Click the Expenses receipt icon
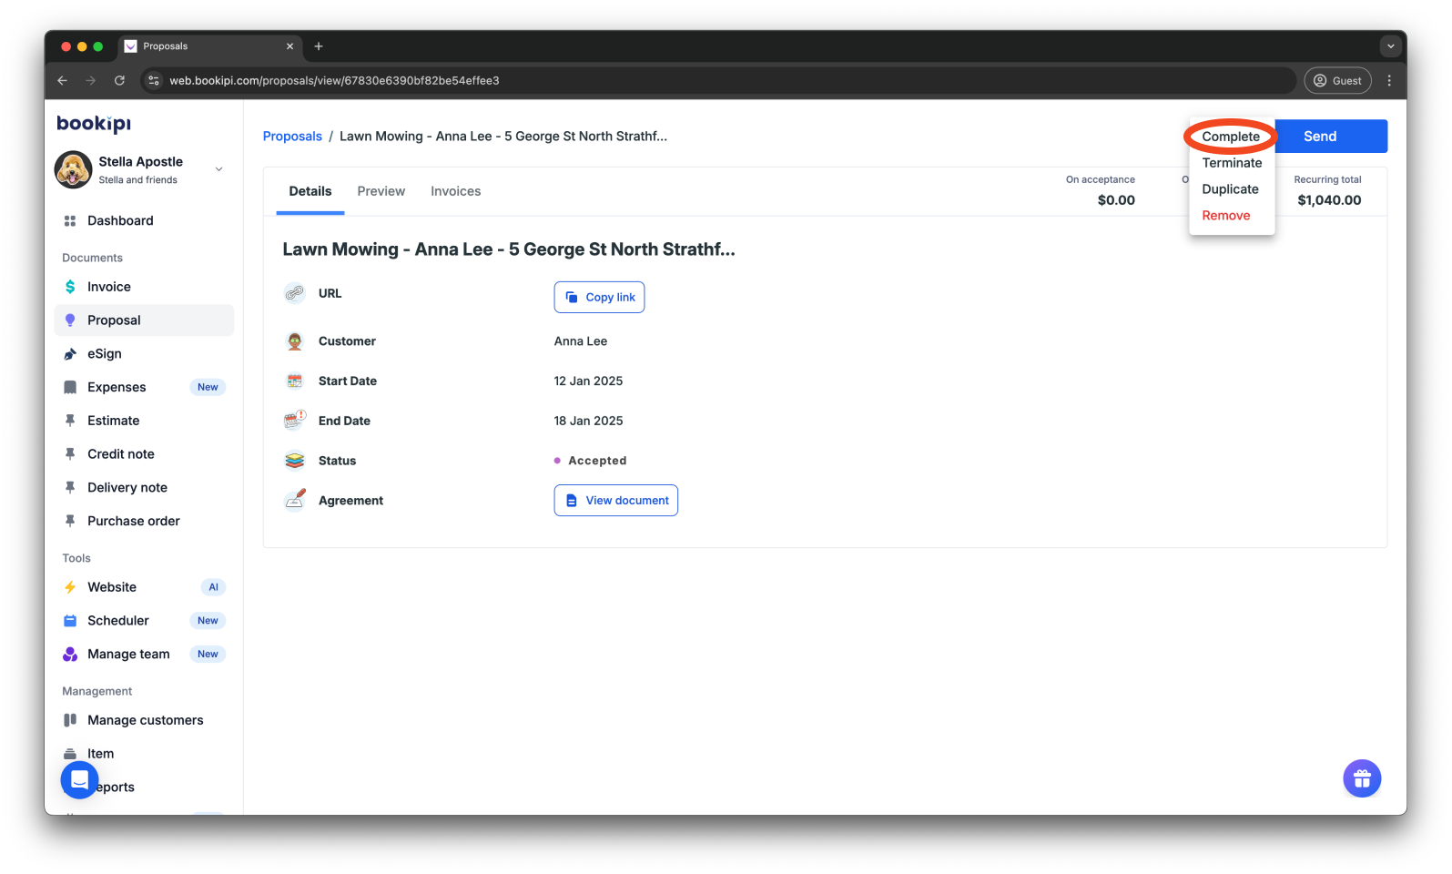This screenshot has height=874, width=1452. pos(70,387)
